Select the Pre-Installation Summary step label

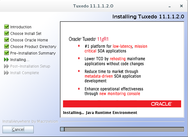pos(33,53)
